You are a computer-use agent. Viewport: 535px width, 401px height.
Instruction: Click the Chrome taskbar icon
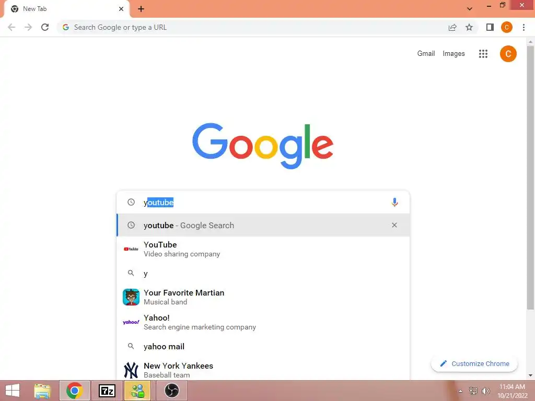[x=75, y=391]
